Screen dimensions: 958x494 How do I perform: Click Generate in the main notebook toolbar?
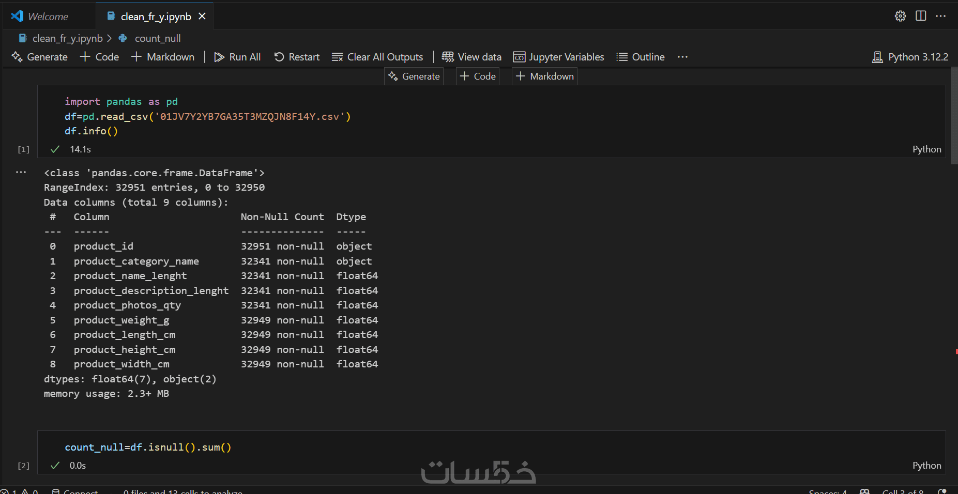pos(40,57)
